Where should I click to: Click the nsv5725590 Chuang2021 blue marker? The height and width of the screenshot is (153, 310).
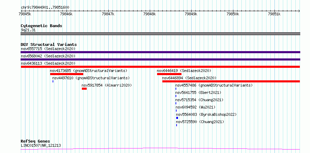[x=177, y=125]
